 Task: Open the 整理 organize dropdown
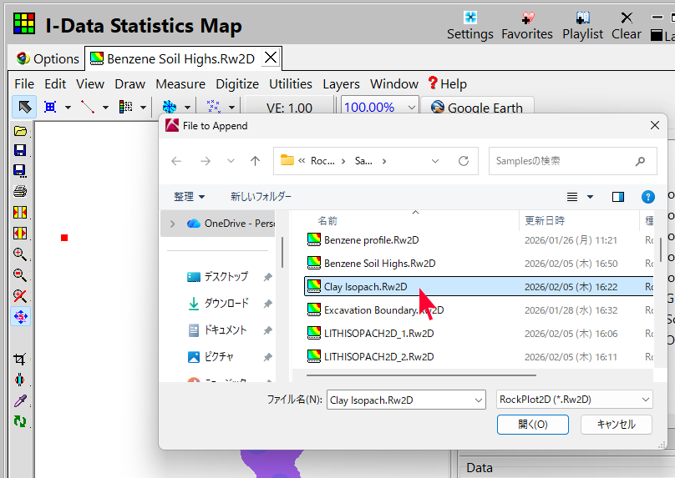tap(189, 197)
